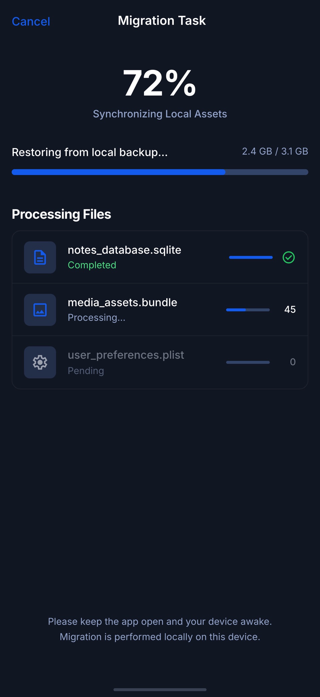Tap the green Completed status label
The image size is (320, 697).
click(92, 265)
